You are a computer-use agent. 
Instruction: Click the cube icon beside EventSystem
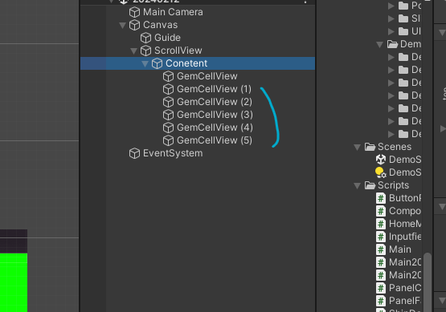pos(134,153)
